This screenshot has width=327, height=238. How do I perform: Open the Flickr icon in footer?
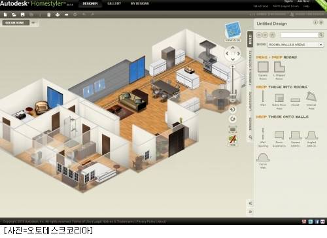point(322,222)
